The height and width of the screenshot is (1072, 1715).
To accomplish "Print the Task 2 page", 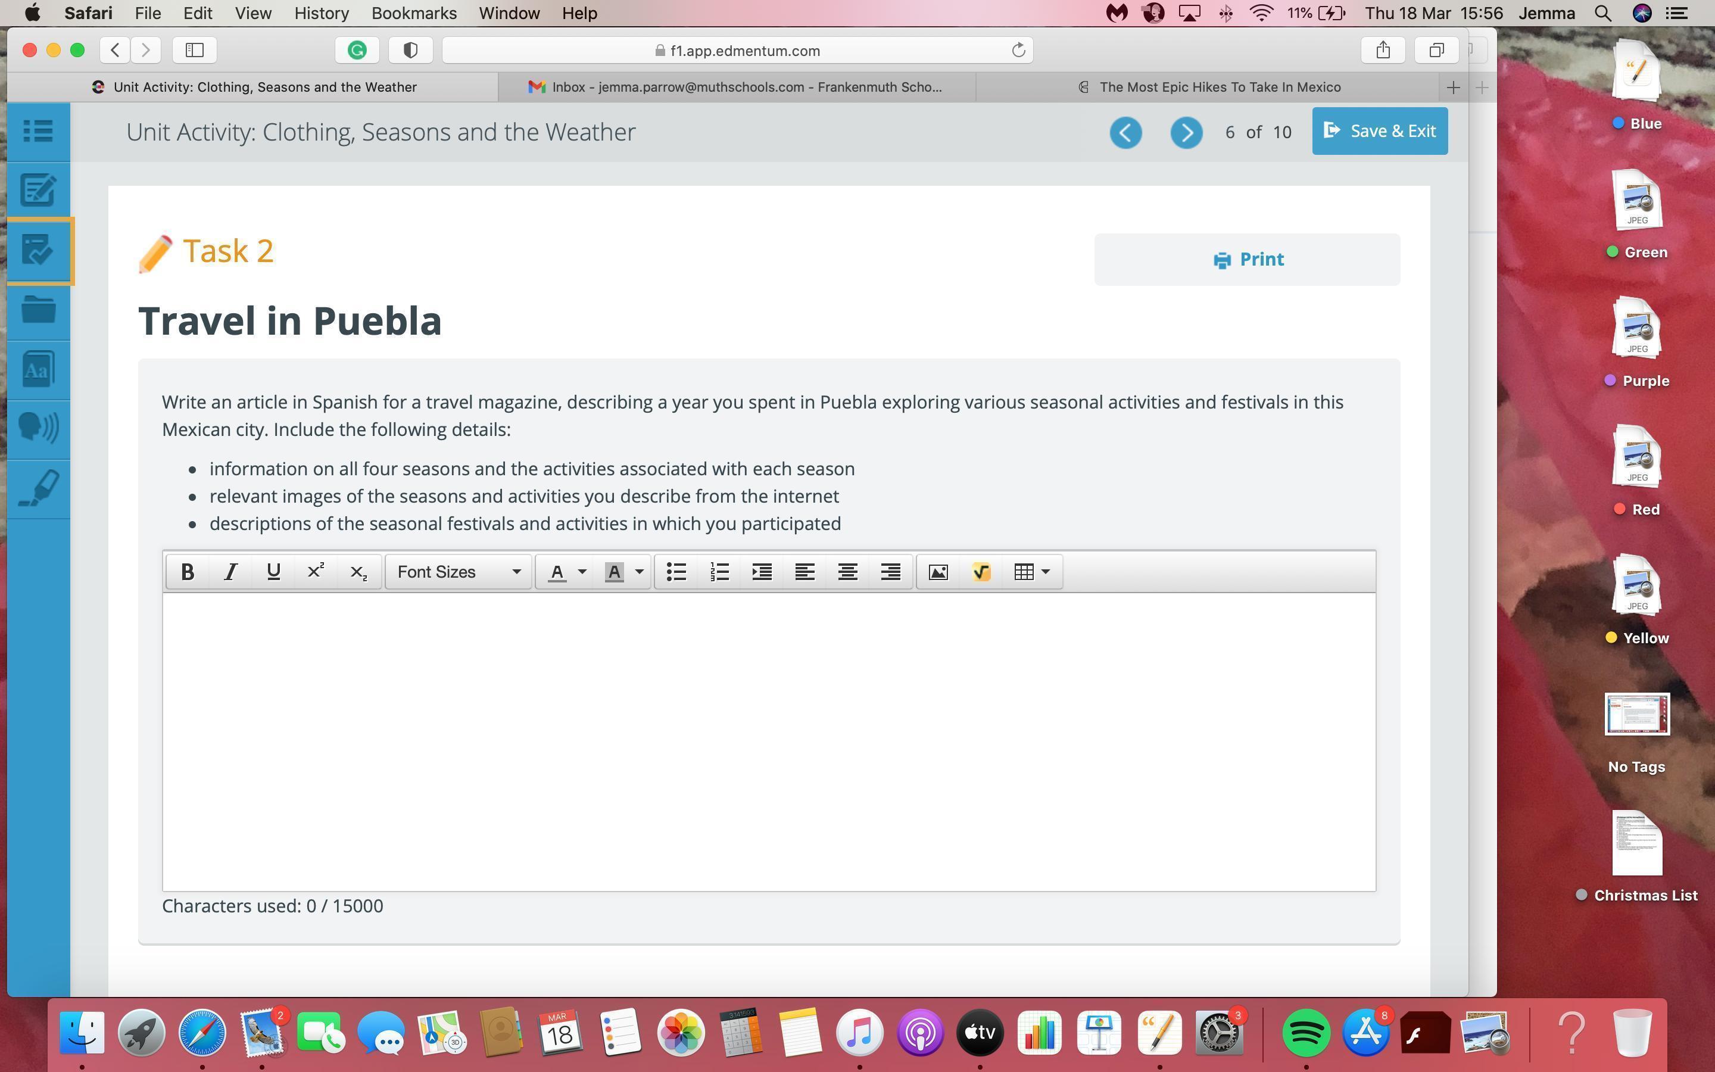I will pyautogui.click(x=1246, y=260).
